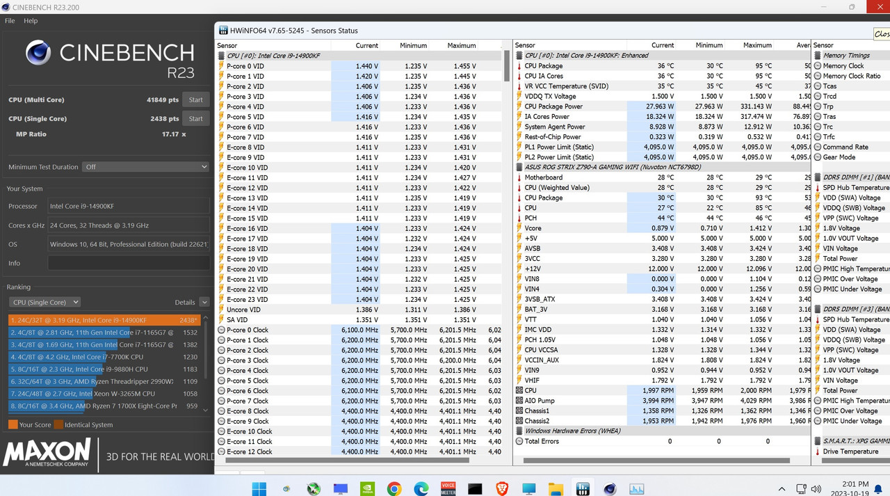The image size is (890, 496).
Task: Collapse the CPU [#0] Intel Core i9-14900KF group
Action: tap(222, 56)
